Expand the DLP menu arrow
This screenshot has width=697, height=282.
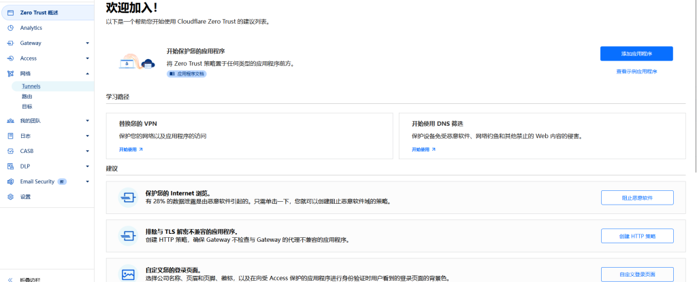[87, 166]
